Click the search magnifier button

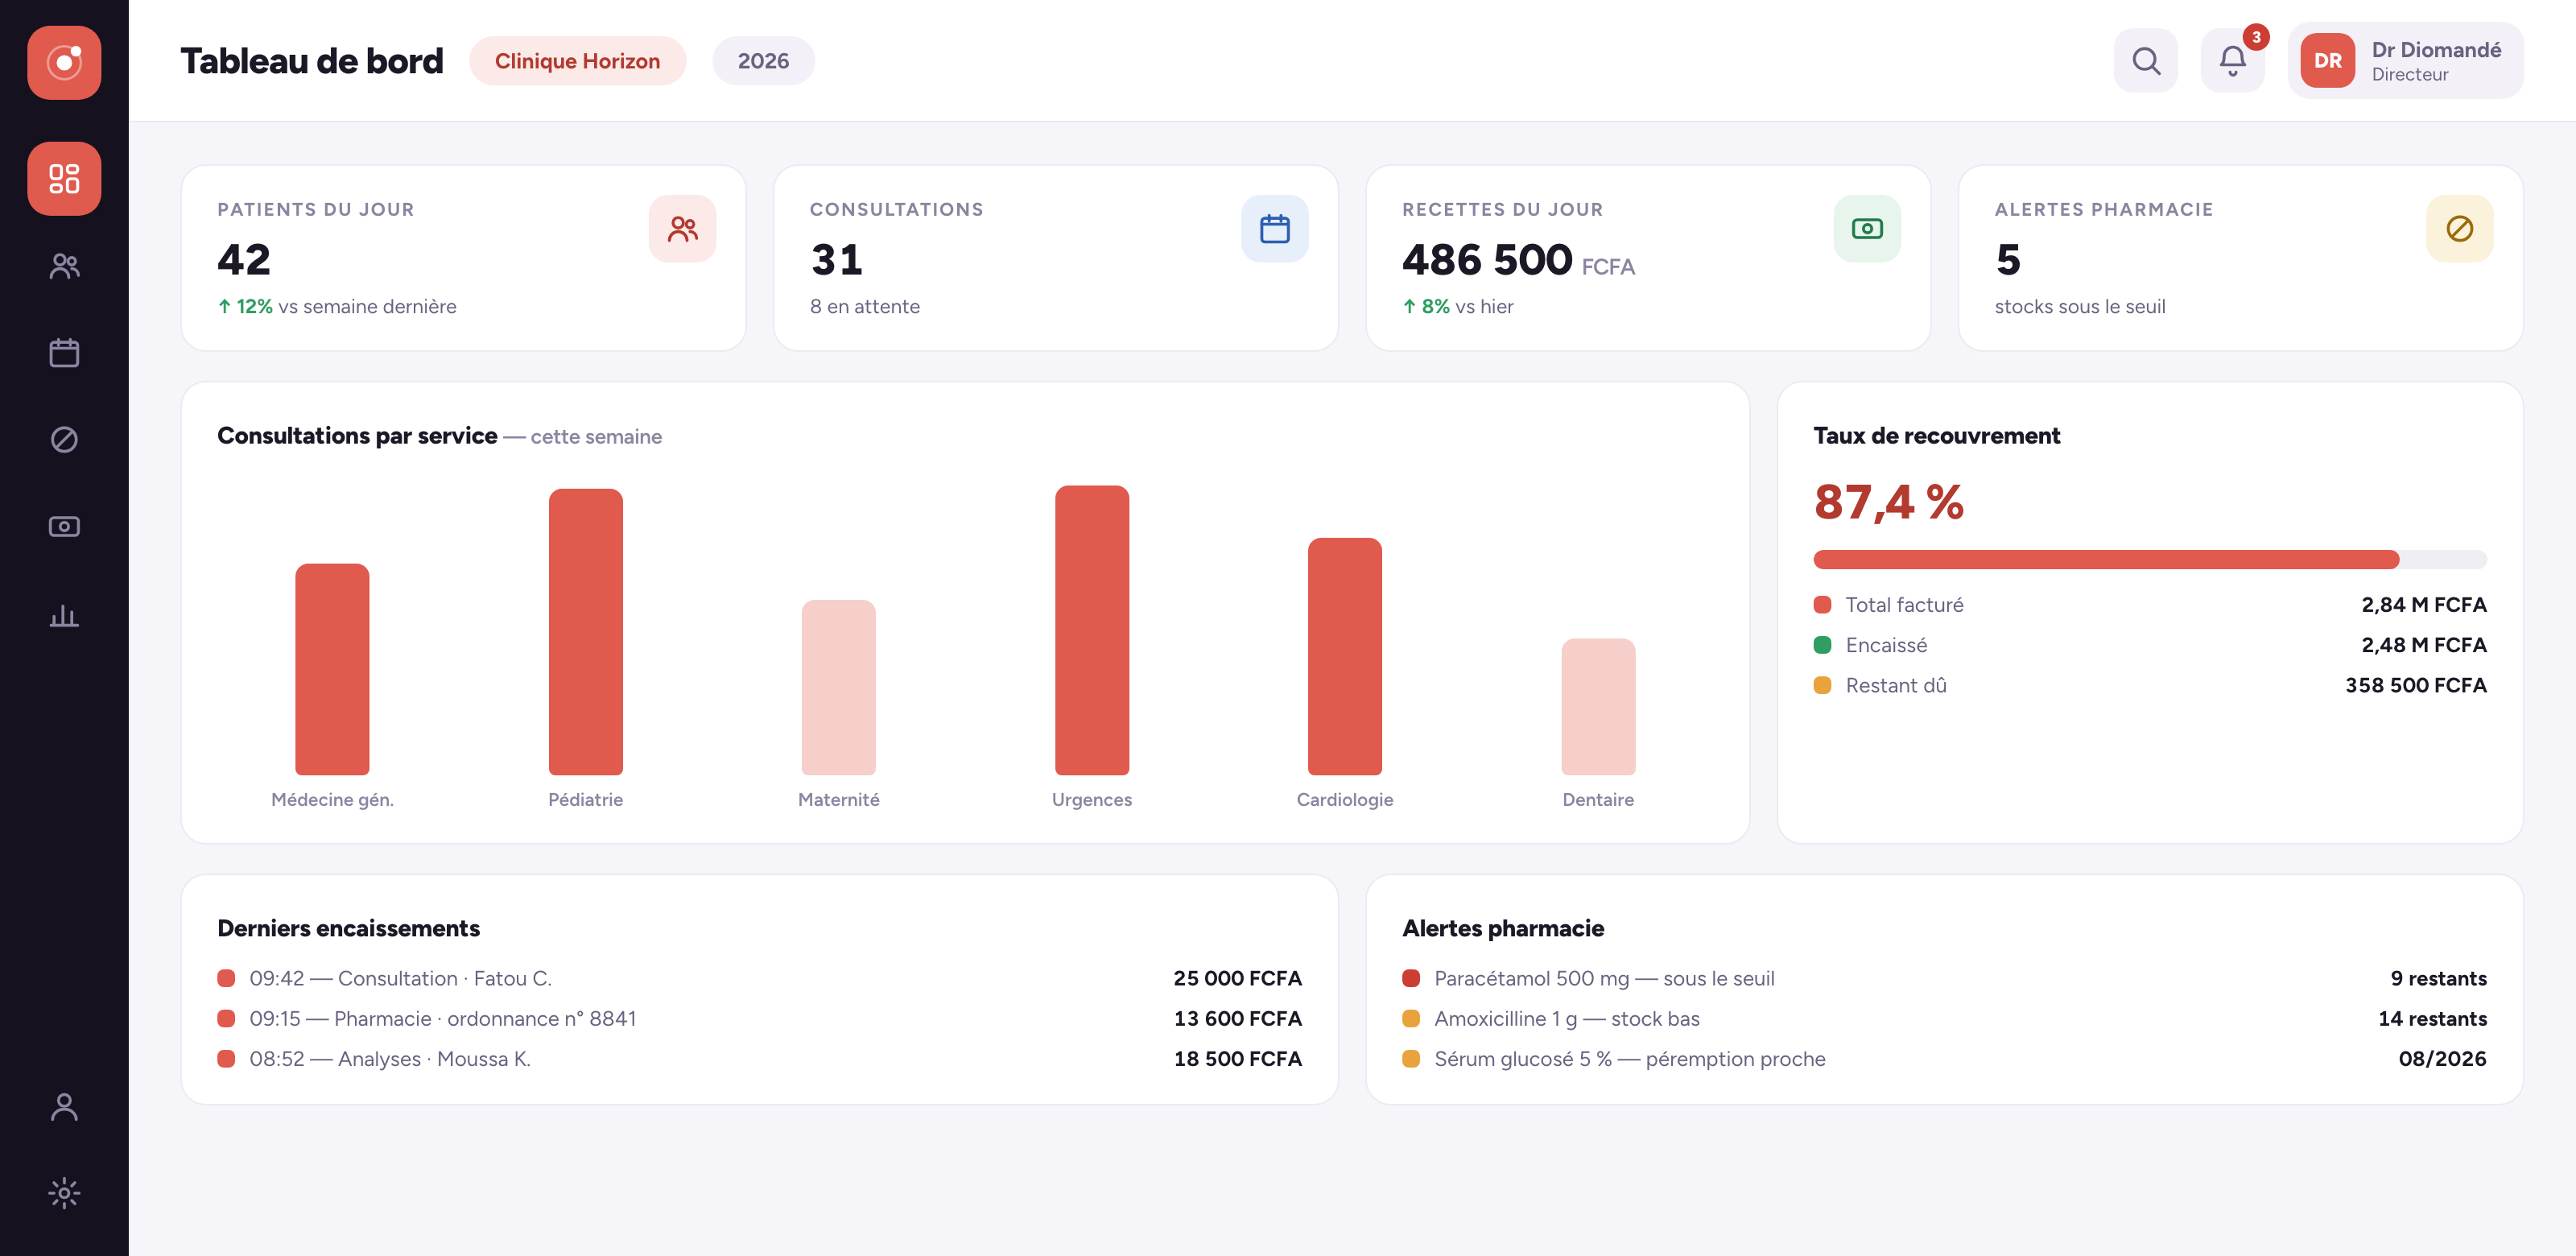point(2145,61)
